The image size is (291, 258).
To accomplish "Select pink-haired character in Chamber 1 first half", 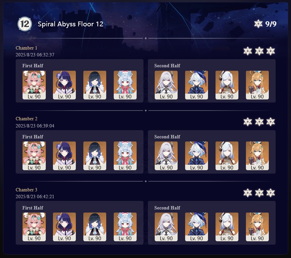I will tap(34, 85).
